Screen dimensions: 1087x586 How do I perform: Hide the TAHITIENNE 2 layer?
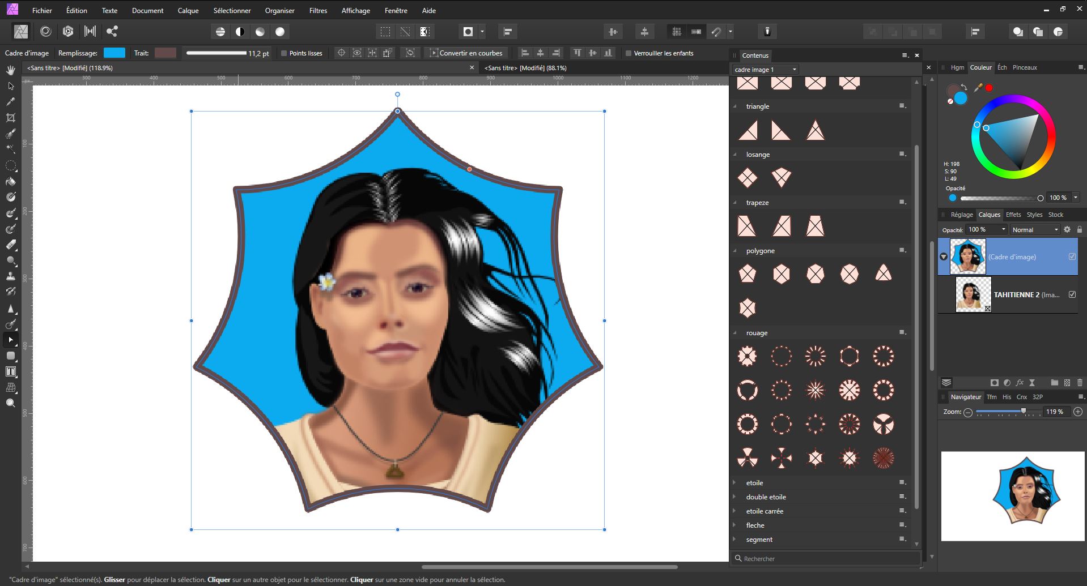click(x=1072, y=294)
